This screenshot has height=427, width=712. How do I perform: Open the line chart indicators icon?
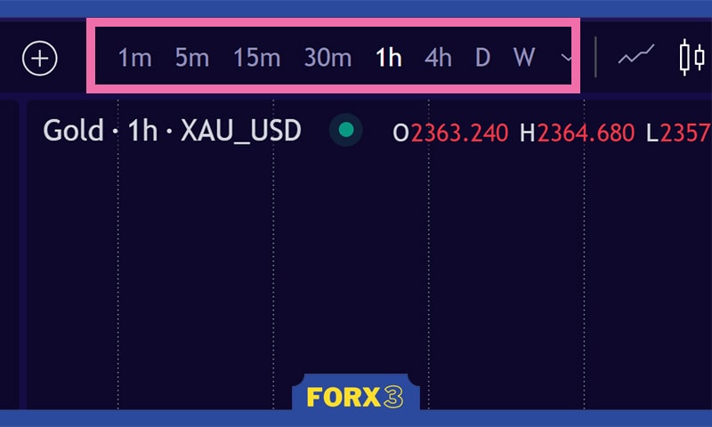tap(635, 57)
